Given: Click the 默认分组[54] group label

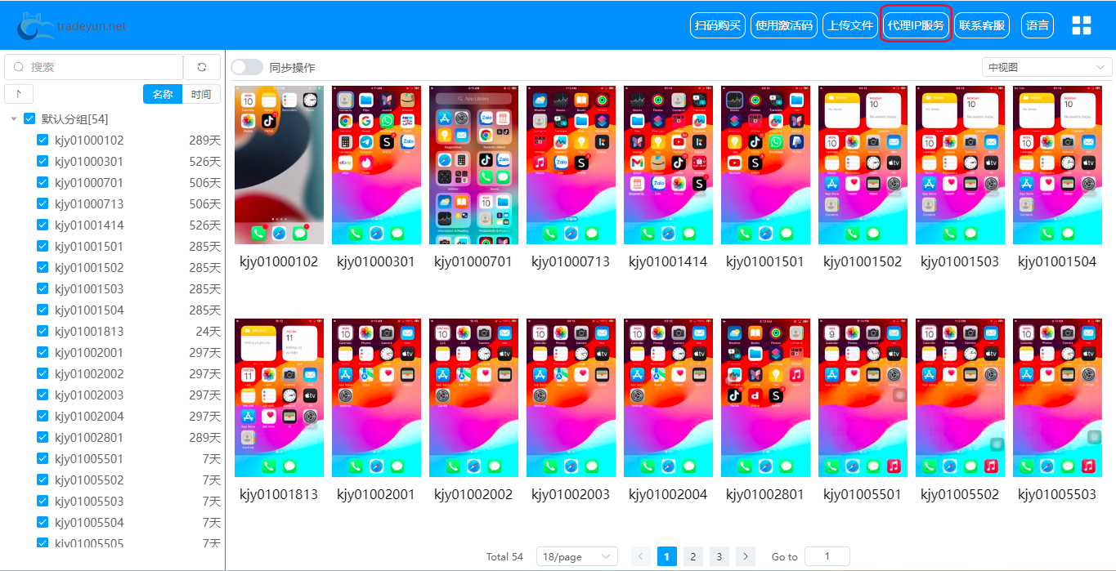Looking at the screenshot, I should pyautogui.click(x=74, y=119).
